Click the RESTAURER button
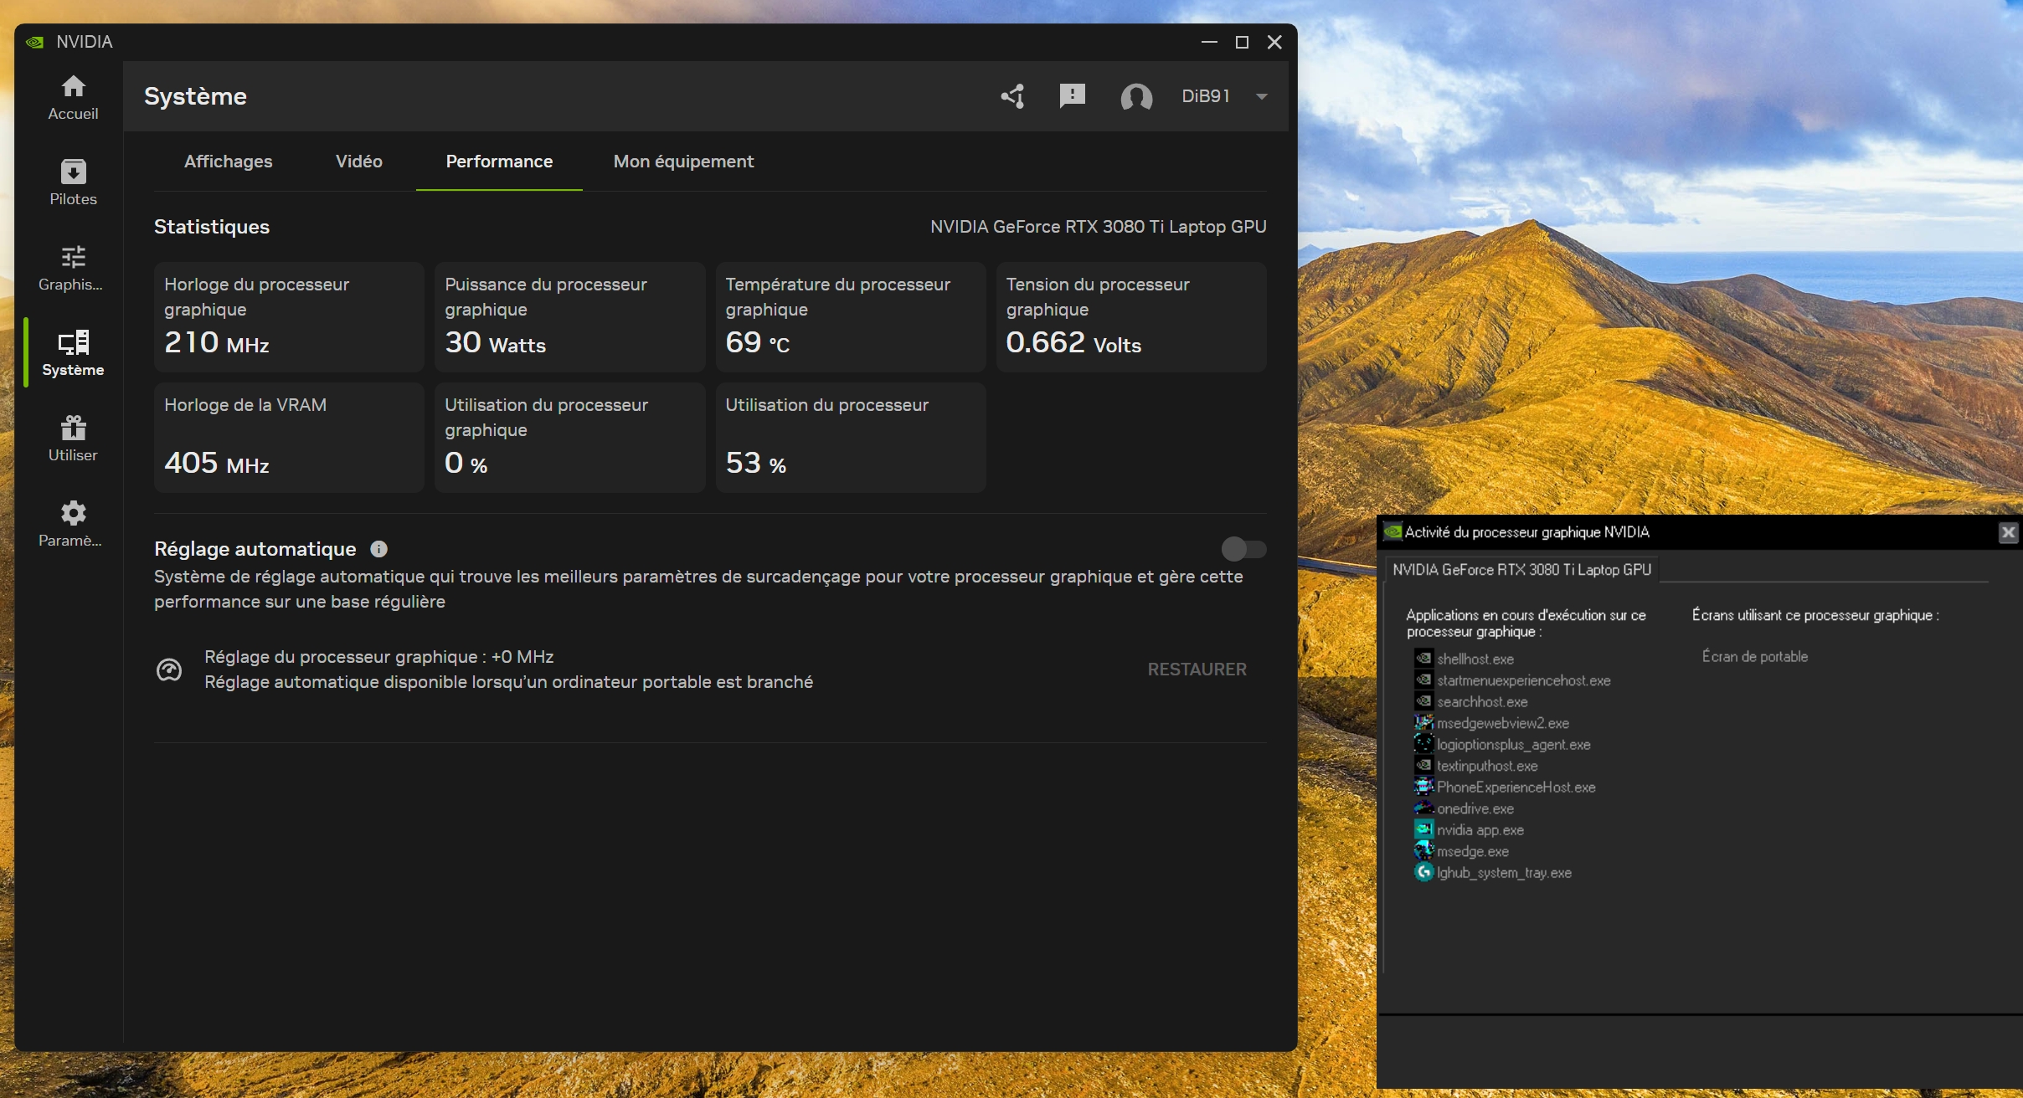Screen dimensions: 2023x1098 point(1197,670)
